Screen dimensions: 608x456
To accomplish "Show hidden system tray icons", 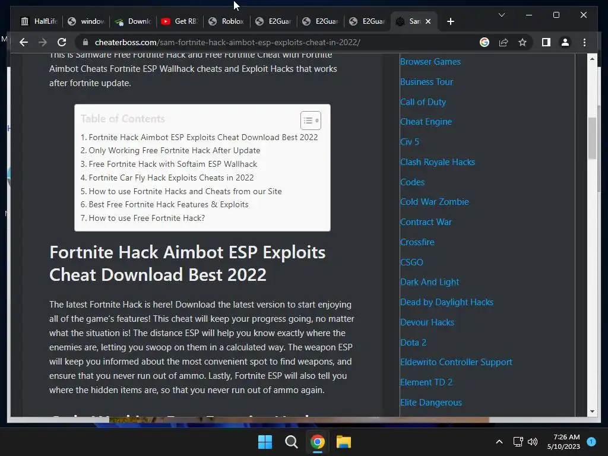I will [499, 442].
